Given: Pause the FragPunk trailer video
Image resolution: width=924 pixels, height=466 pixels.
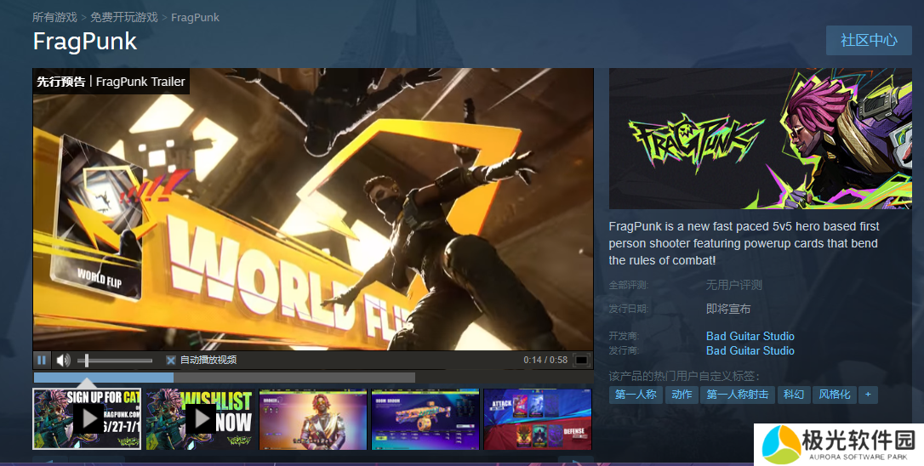Looking at the screenshot, I should 42,360.
